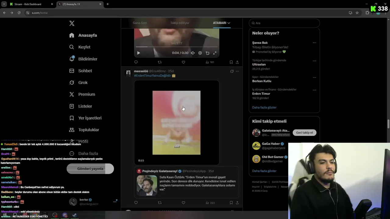The image size is (390, 219).
Task: Open the quoted Peşindeyiz Galatasaray! post
Action: (x=186, y=182)
